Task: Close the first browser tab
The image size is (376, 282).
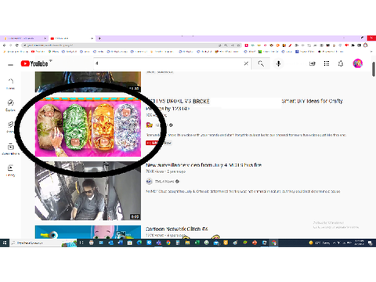Action: [45, 38]
